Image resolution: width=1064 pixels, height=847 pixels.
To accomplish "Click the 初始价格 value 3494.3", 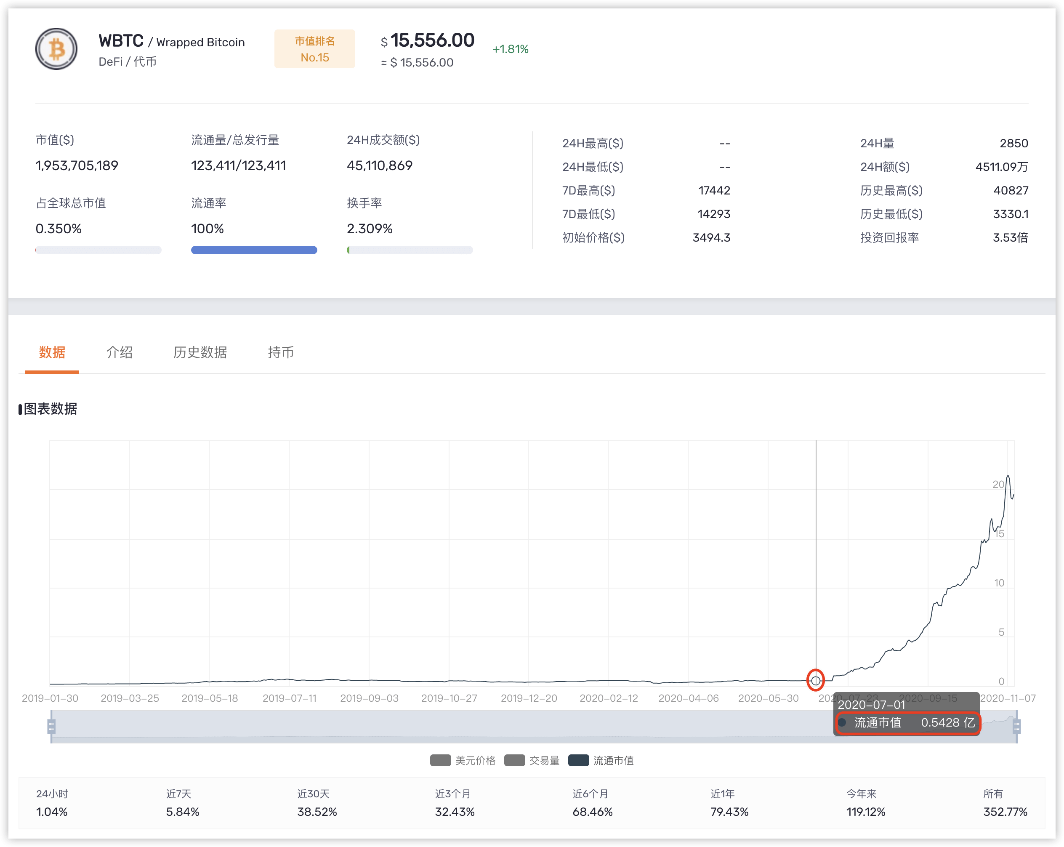I will coord(711,237).
